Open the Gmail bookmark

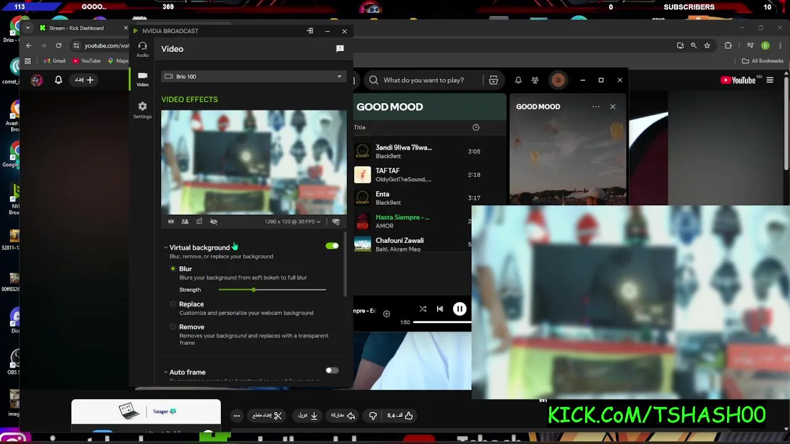click(55, 61)
